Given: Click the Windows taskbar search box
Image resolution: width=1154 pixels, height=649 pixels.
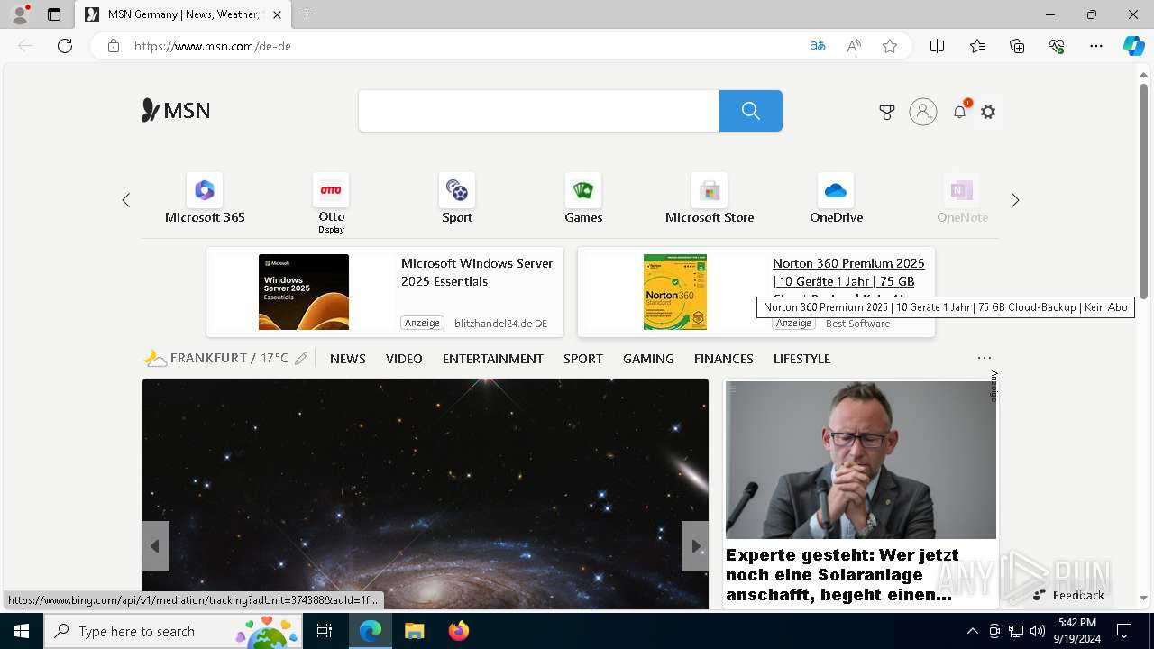Looking at the screenshot, I should (x=173, y=631).
